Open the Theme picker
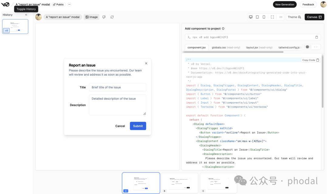The image size is (328, 194). click(x=294, y=17)
